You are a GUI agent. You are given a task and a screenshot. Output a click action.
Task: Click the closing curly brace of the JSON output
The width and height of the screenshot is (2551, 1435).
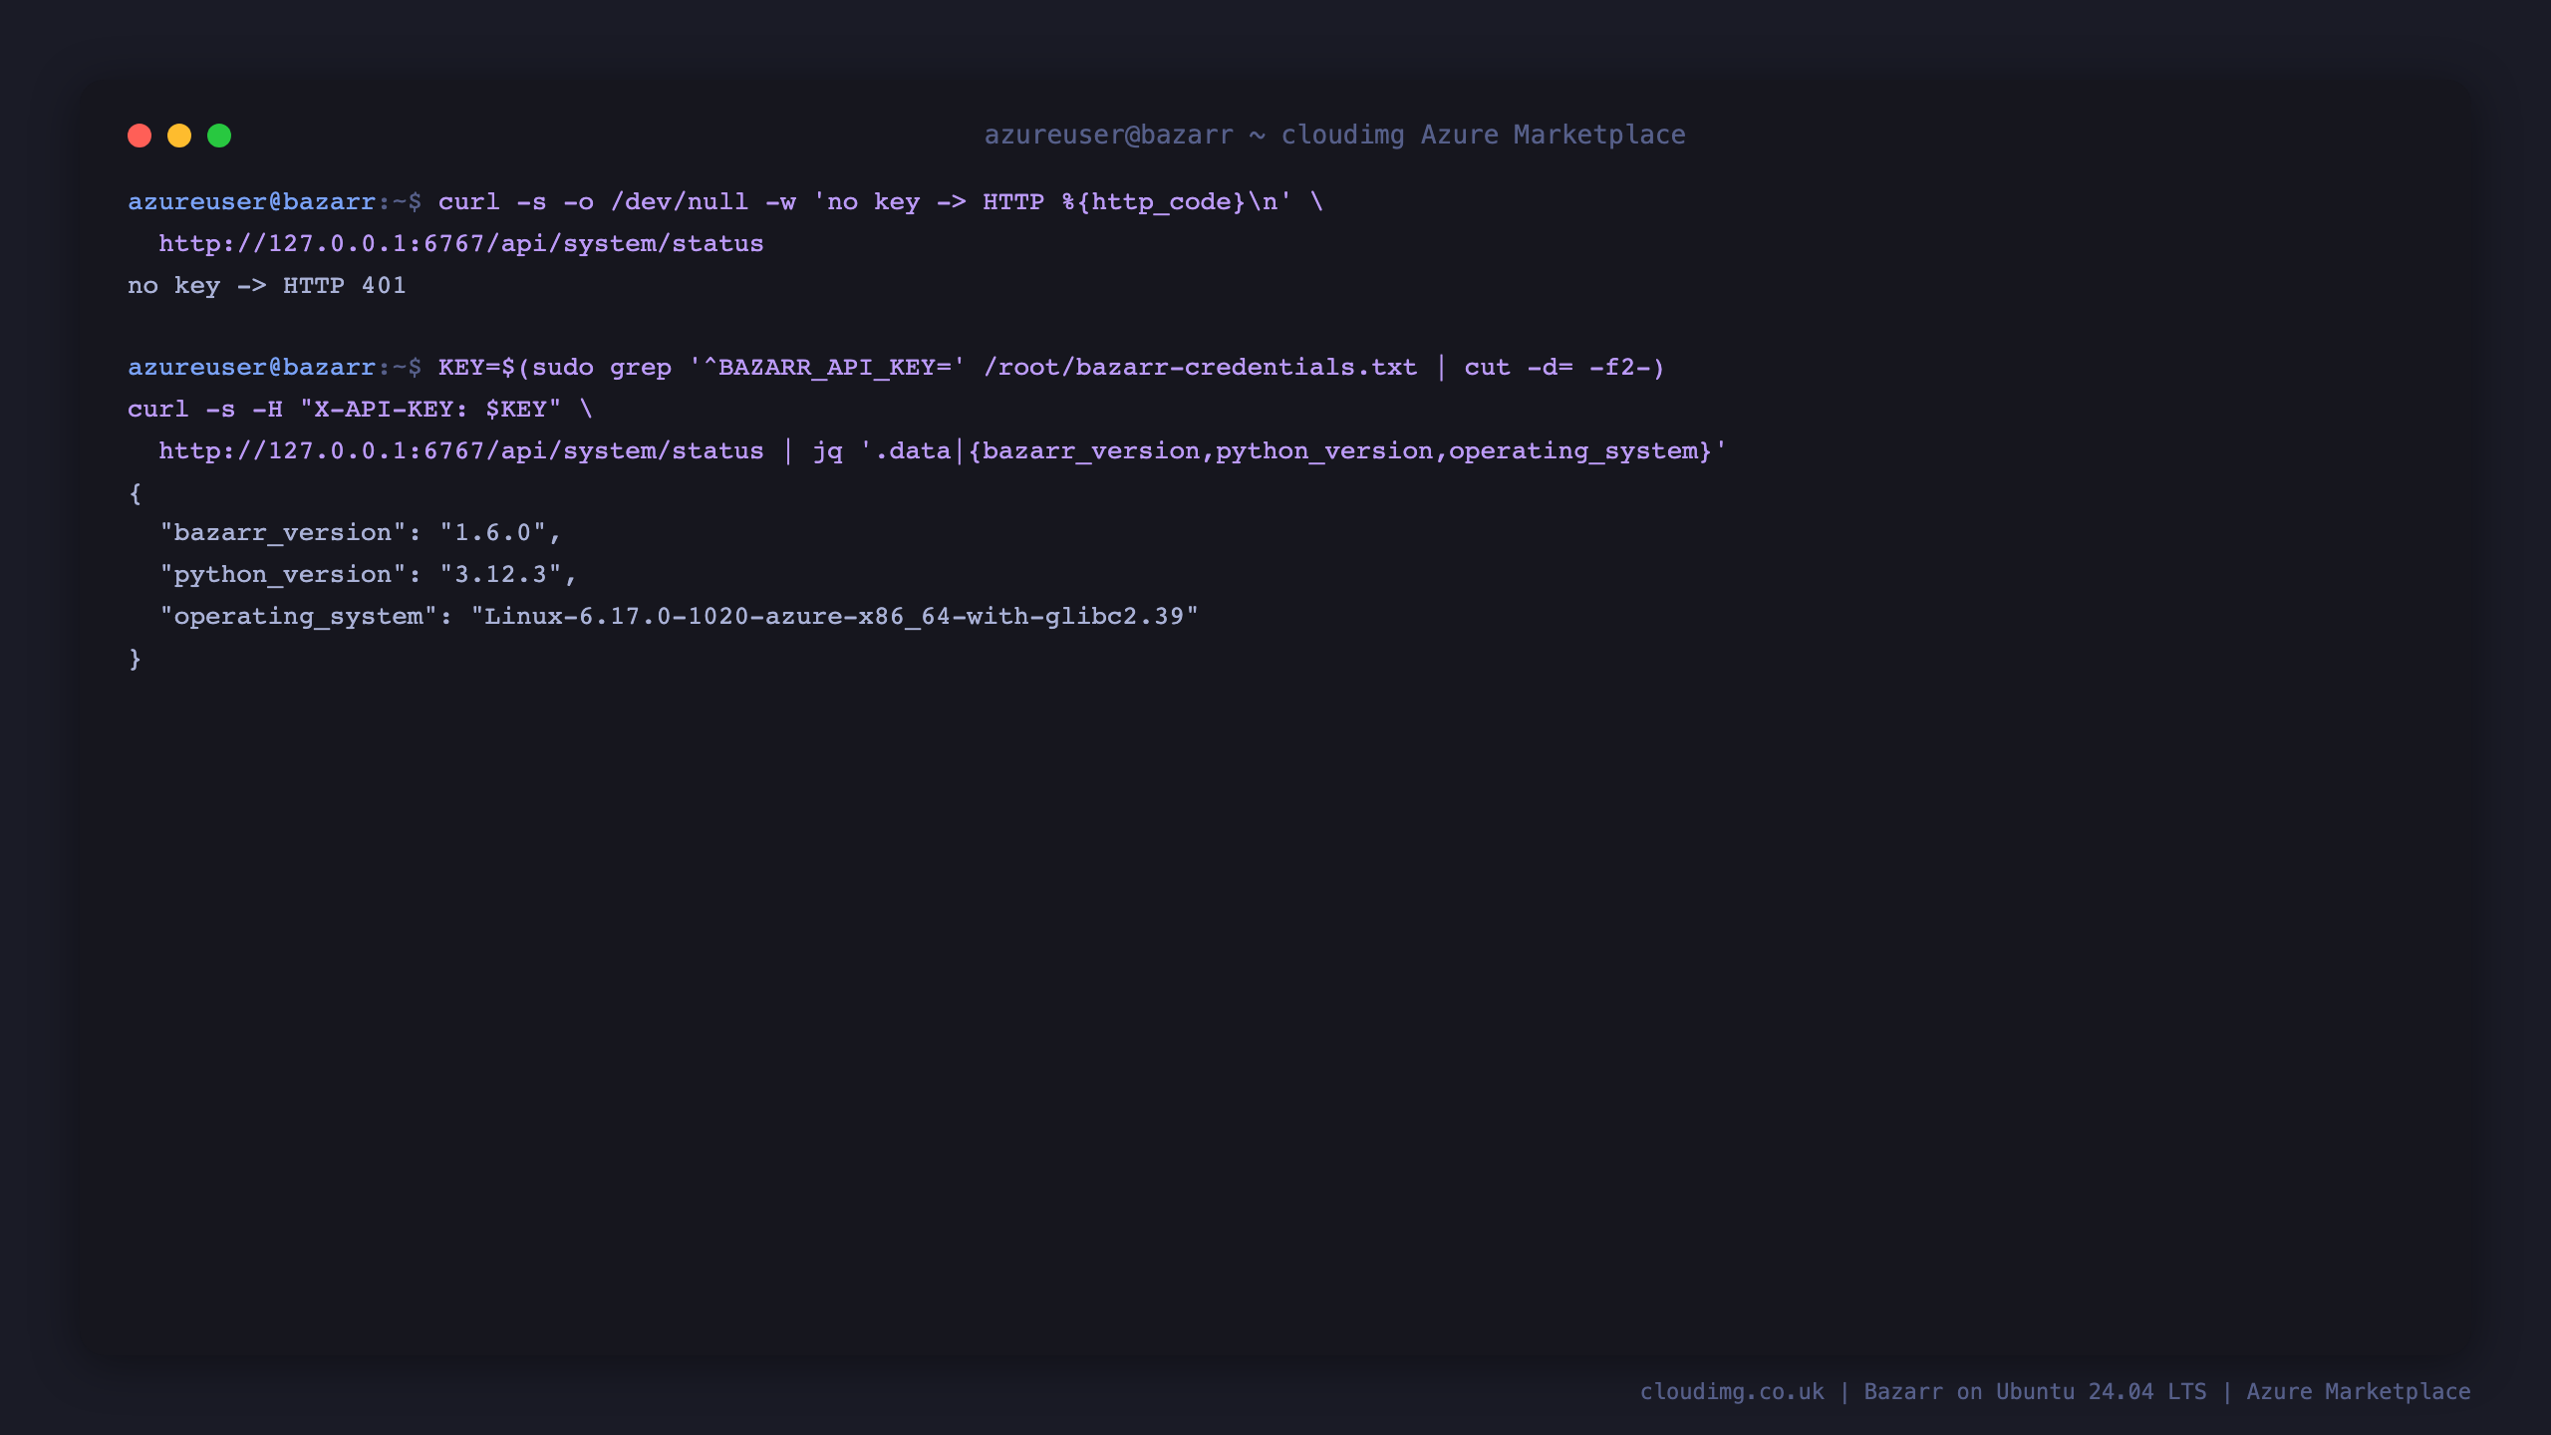[x=135, y=659]
